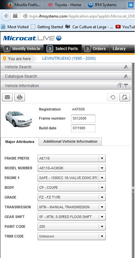Click the browser address bar URL
Image resolution: width=135 pixels, height=258 pixels.
(x=82, y=16)
